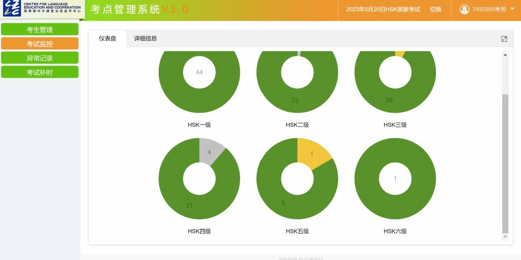Click the 切换 exam switch button
Image resolution: width=521 pixels, height=260 pixels.
(436, 9)
